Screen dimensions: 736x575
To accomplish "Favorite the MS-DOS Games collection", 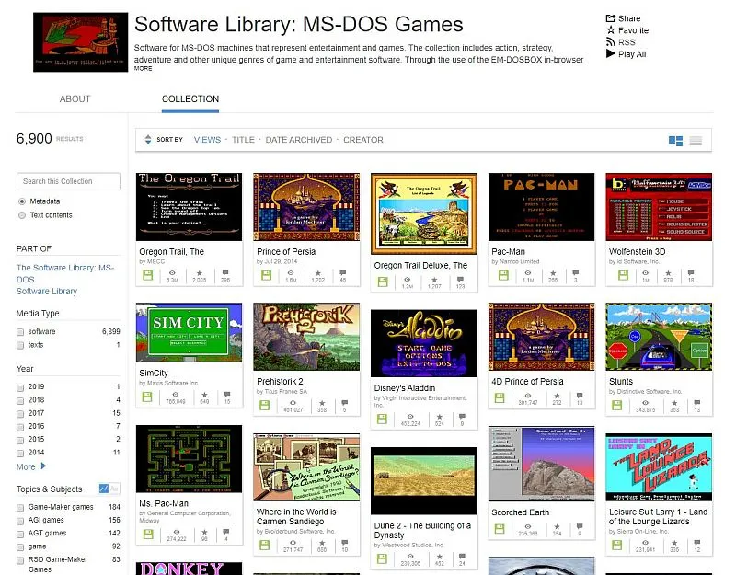I will tap(609, 29).
